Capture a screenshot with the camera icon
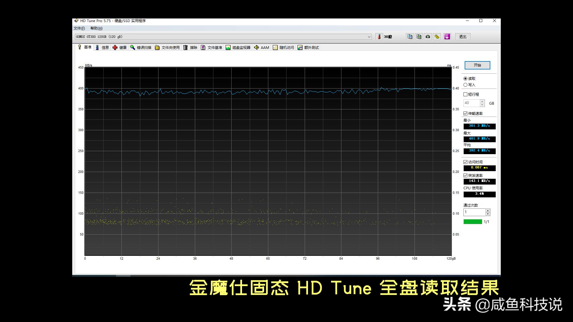 tap(428, 36)
